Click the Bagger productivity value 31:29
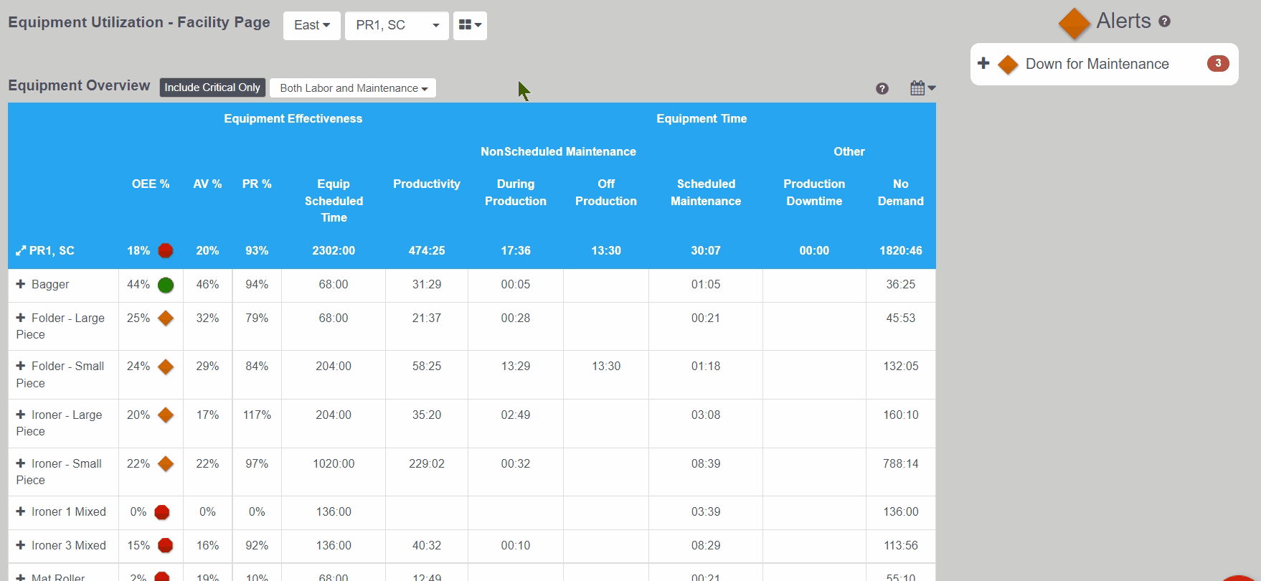 427,284
